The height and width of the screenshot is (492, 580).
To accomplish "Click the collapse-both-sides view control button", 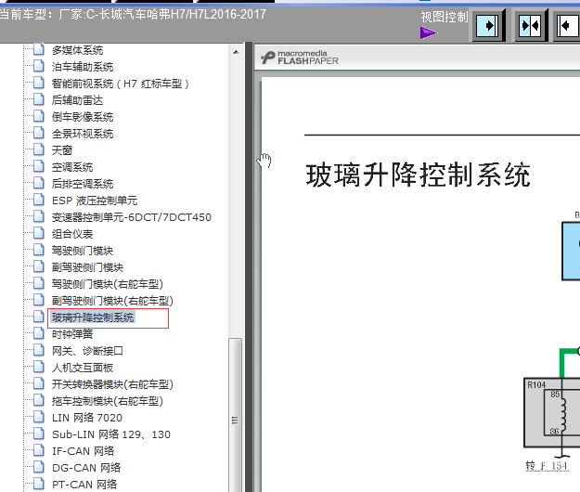I will (530, 25).
